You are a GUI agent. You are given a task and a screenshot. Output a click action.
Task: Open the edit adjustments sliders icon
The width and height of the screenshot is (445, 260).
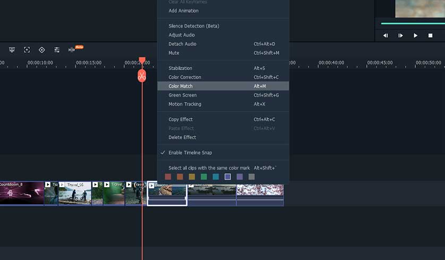point(57,50)
